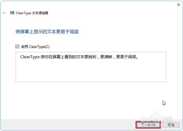Click the back arrow in the wizard header
The height and width of the screenshot is (131, 183).
(4, 13)
